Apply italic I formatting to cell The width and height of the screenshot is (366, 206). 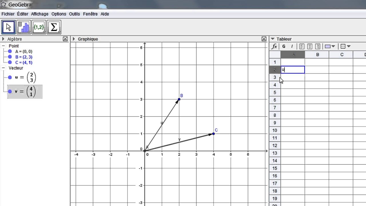[292, 46]
